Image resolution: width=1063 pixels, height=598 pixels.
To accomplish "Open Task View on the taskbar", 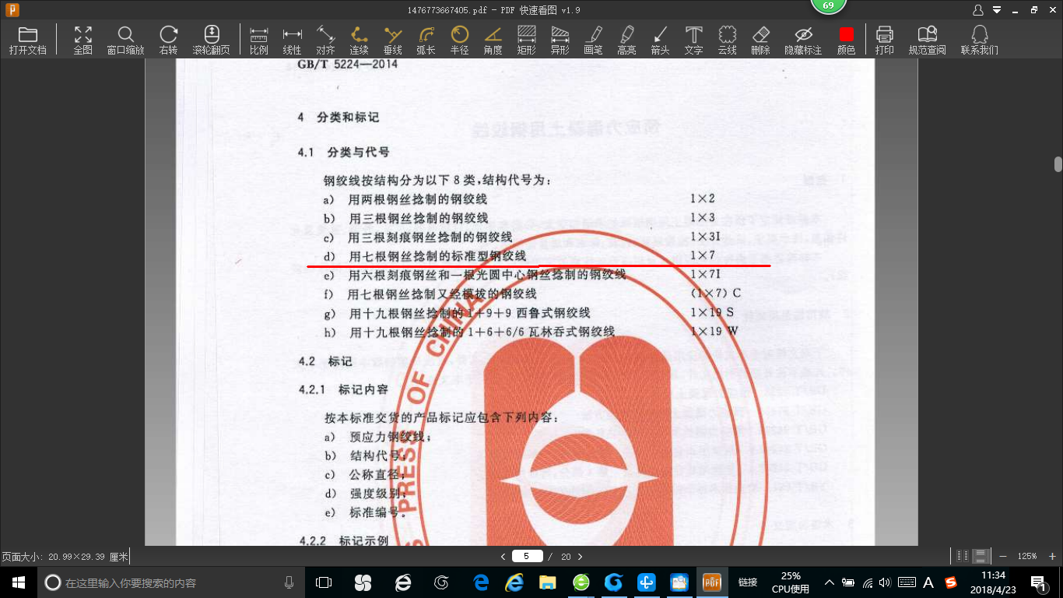I will tap(323, 582).
